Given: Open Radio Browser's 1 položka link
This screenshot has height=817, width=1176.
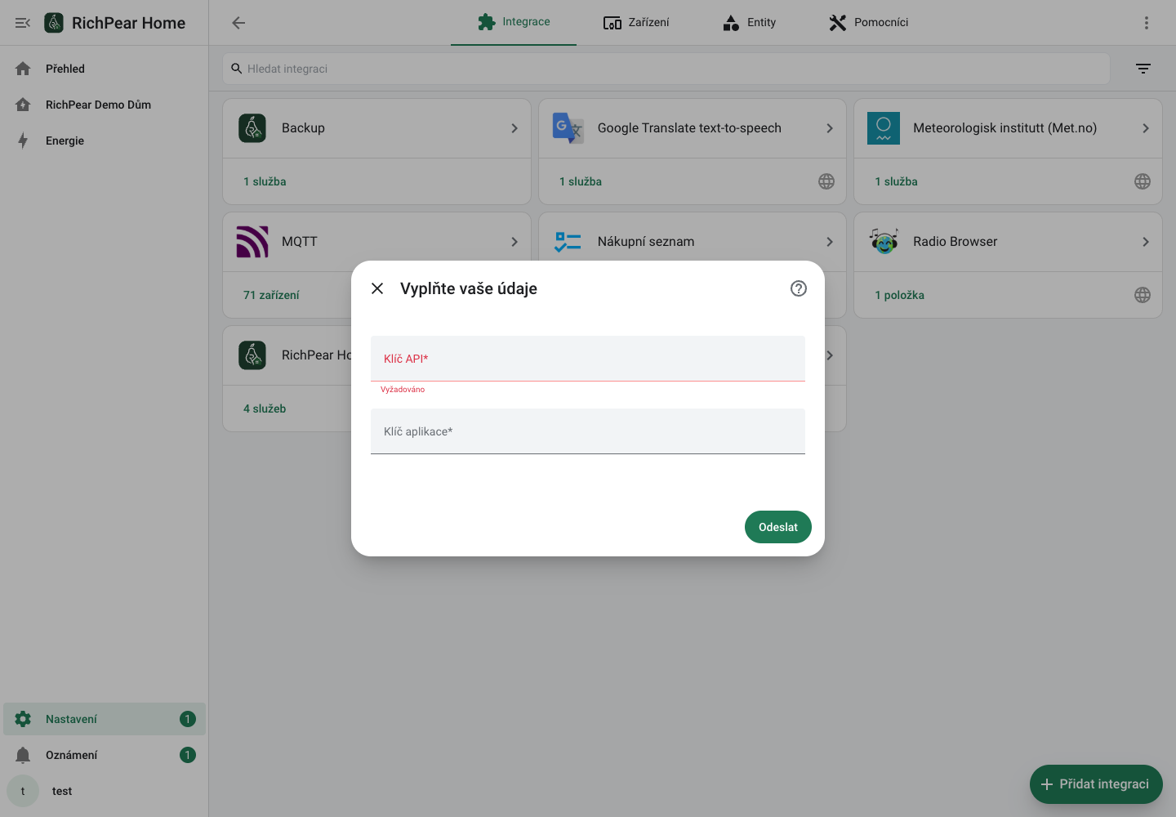Looking at the screenshot, I should [x=899, y=295].
